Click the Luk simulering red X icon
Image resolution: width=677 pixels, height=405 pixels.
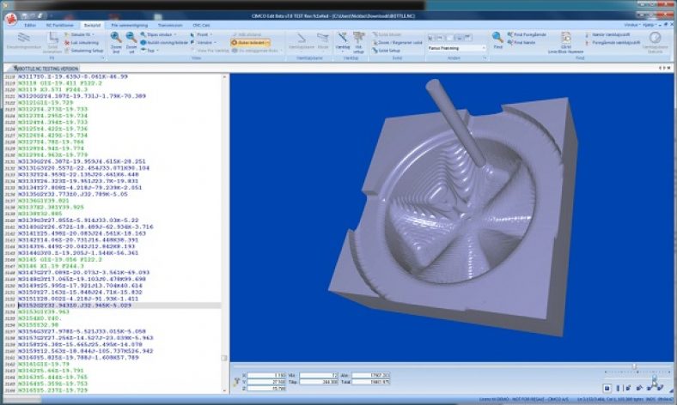(67, 43)
